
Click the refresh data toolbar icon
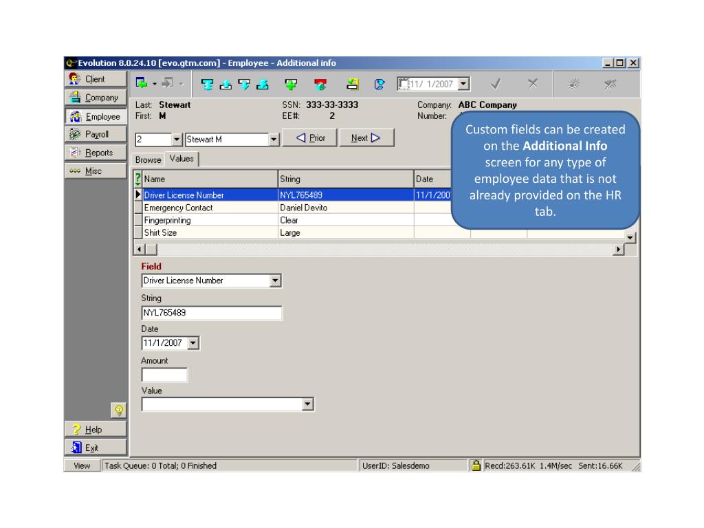pyautogui.click(x=379, y=84)
